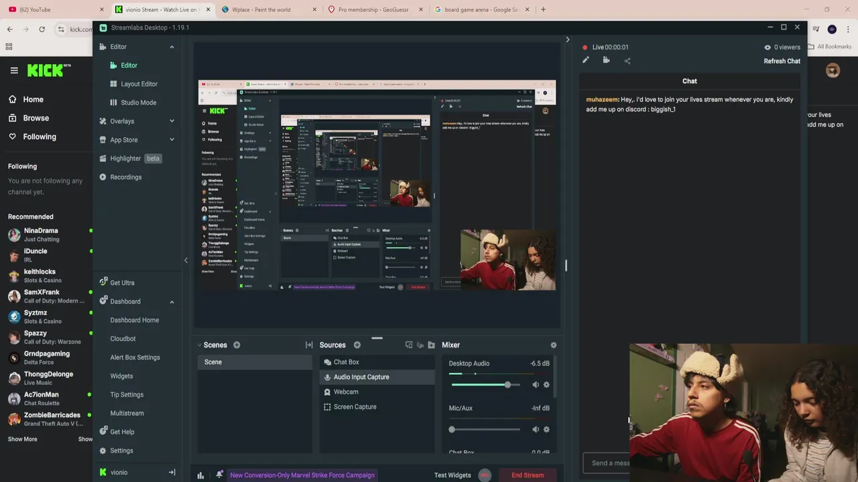This screenshot has width=858, height=482.
Task: Collapse the side panel left chevron
Action: tap(186, 260)
